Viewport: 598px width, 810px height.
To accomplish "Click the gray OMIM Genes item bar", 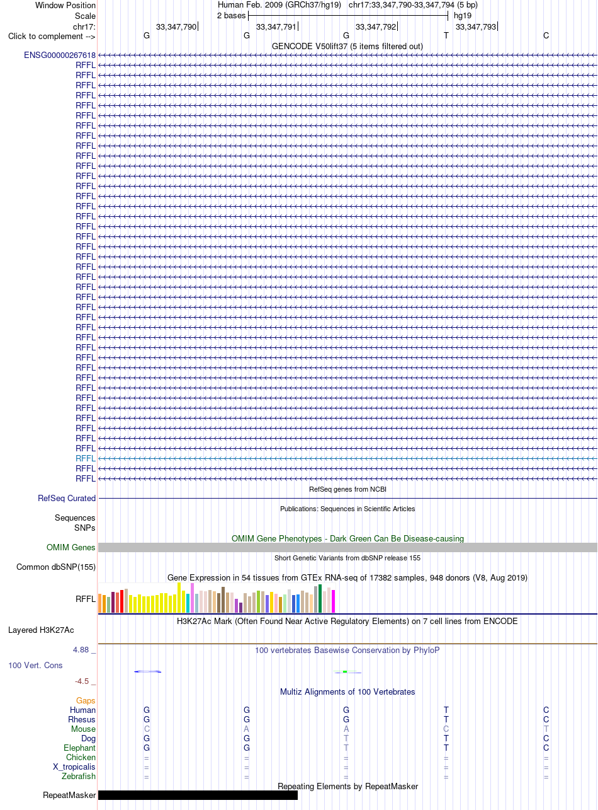I will click(x=347, y=547).
